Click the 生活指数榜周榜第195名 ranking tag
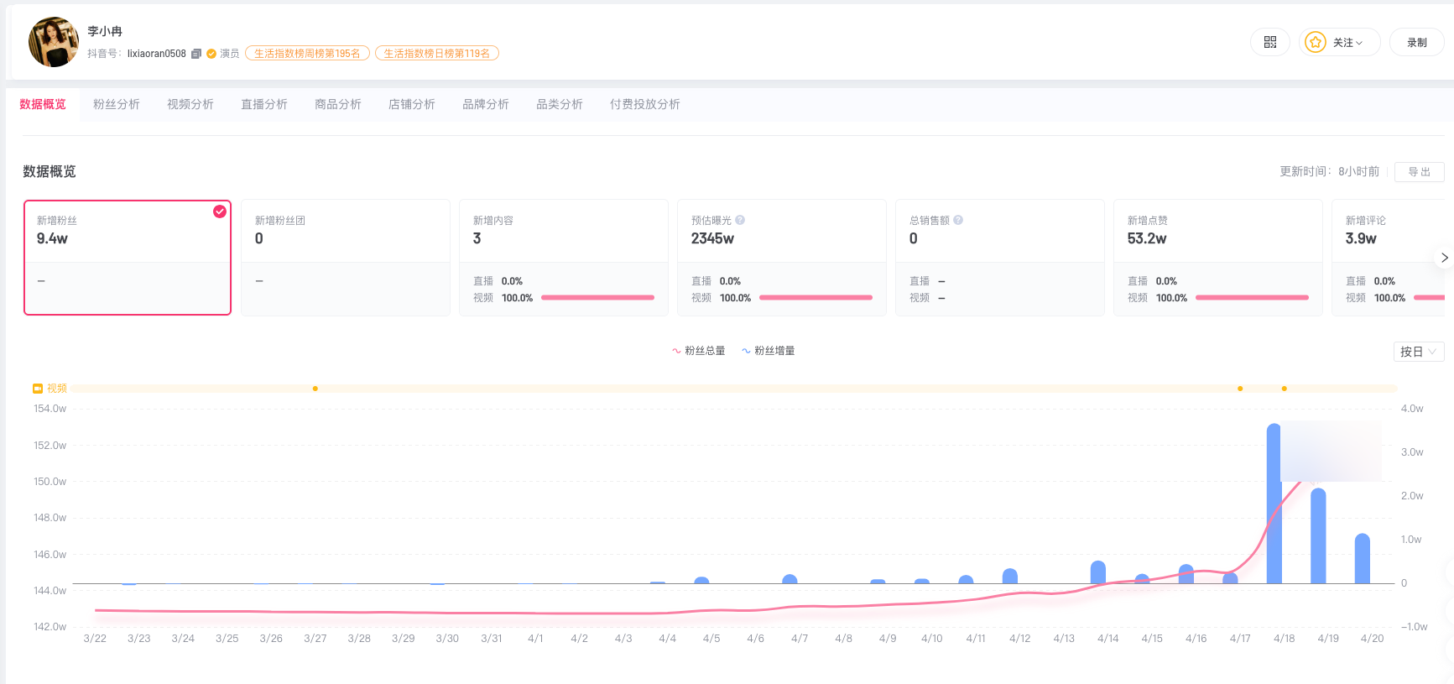The height and width of the screenshot is (684, 1454). point(307,54)
